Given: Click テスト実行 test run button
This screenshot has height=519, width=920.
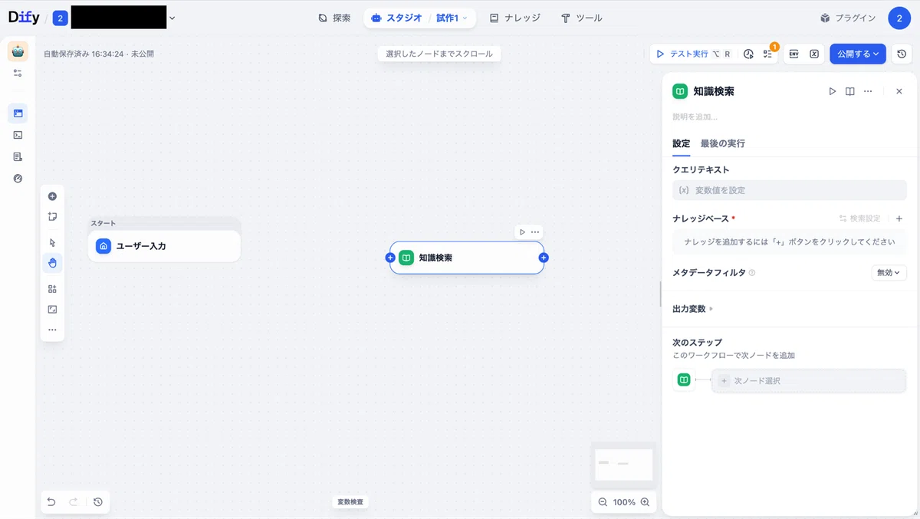Looking at the screenshot, I should point(694,54).
